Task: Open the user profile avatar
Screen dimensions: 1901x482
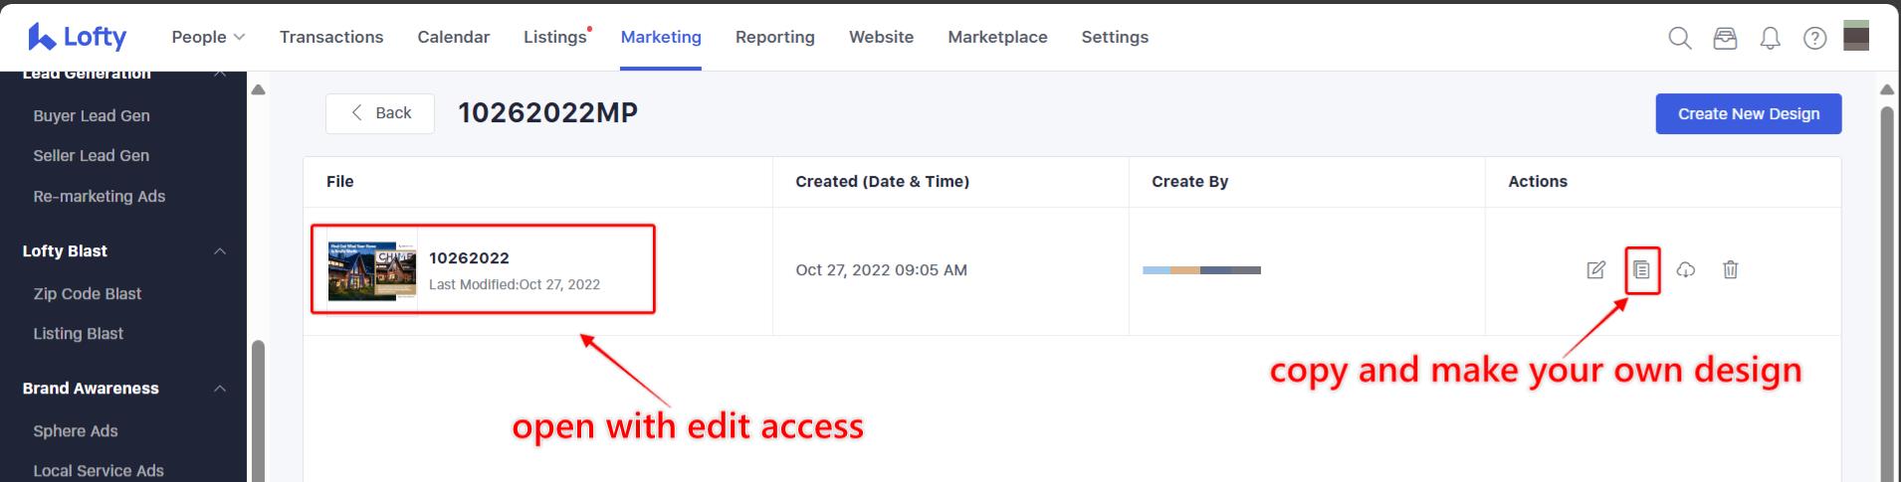Action: click(1856, 36)
